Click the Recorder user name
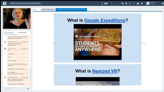 tap(153, 3)
